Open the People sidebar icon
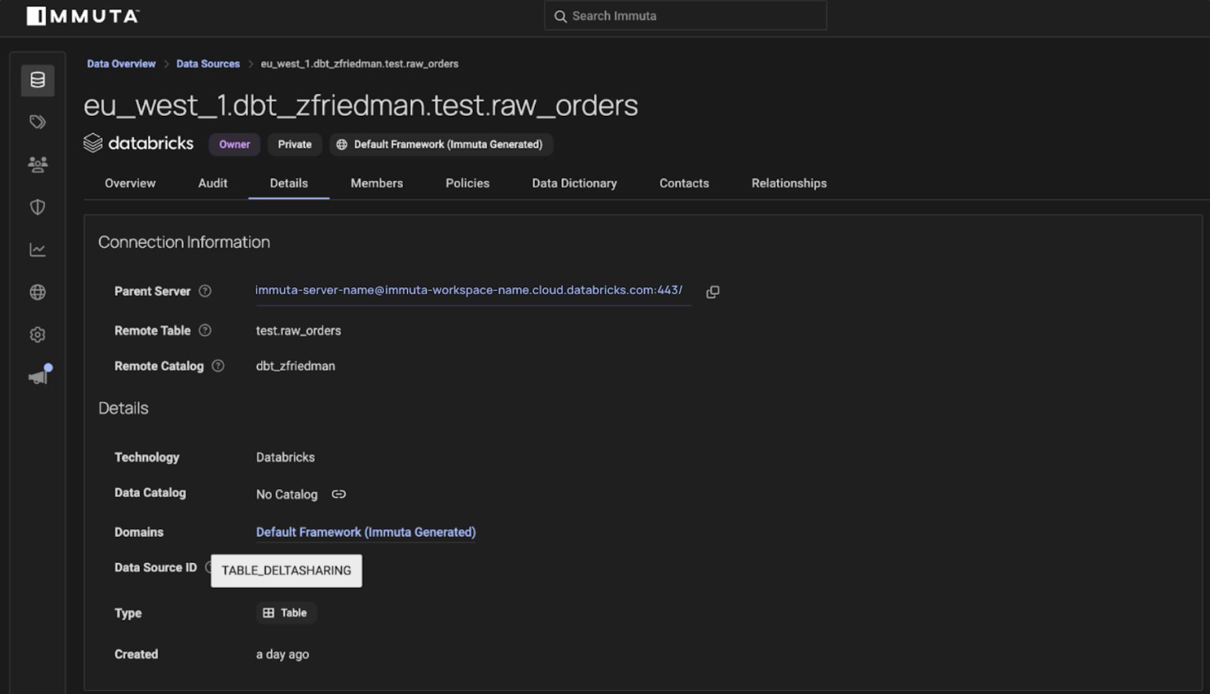 [38, 164]
